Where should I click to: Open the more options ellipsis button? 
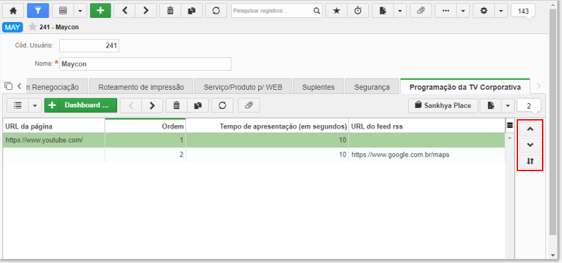tap(445, 11)
